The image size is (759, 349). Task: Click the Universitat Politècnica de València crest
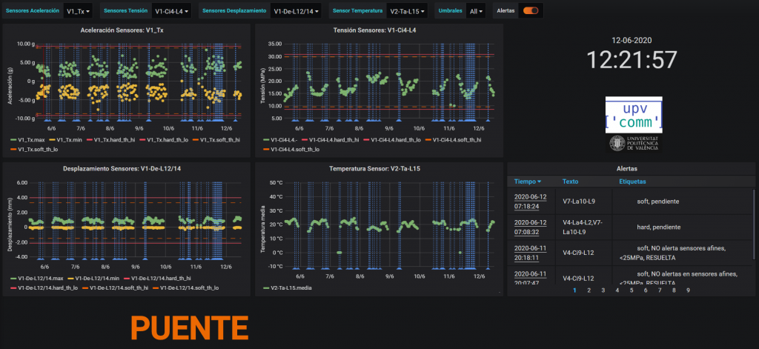[x=617, y=143]
